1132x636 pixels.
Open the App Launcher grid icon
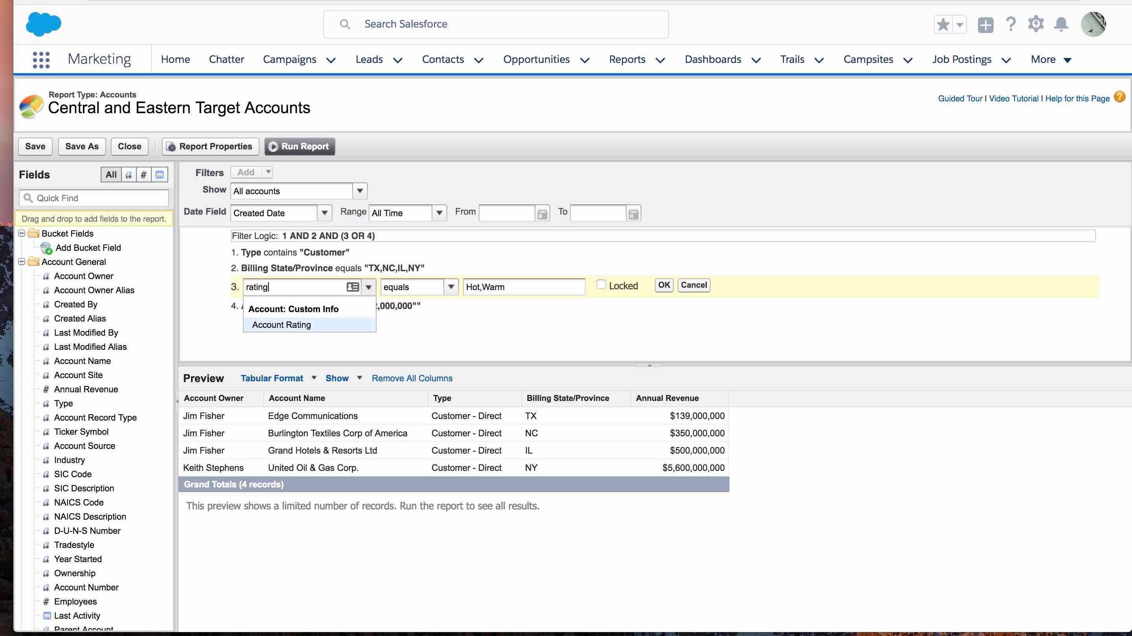pyautogui.click(x=41, y=60)
